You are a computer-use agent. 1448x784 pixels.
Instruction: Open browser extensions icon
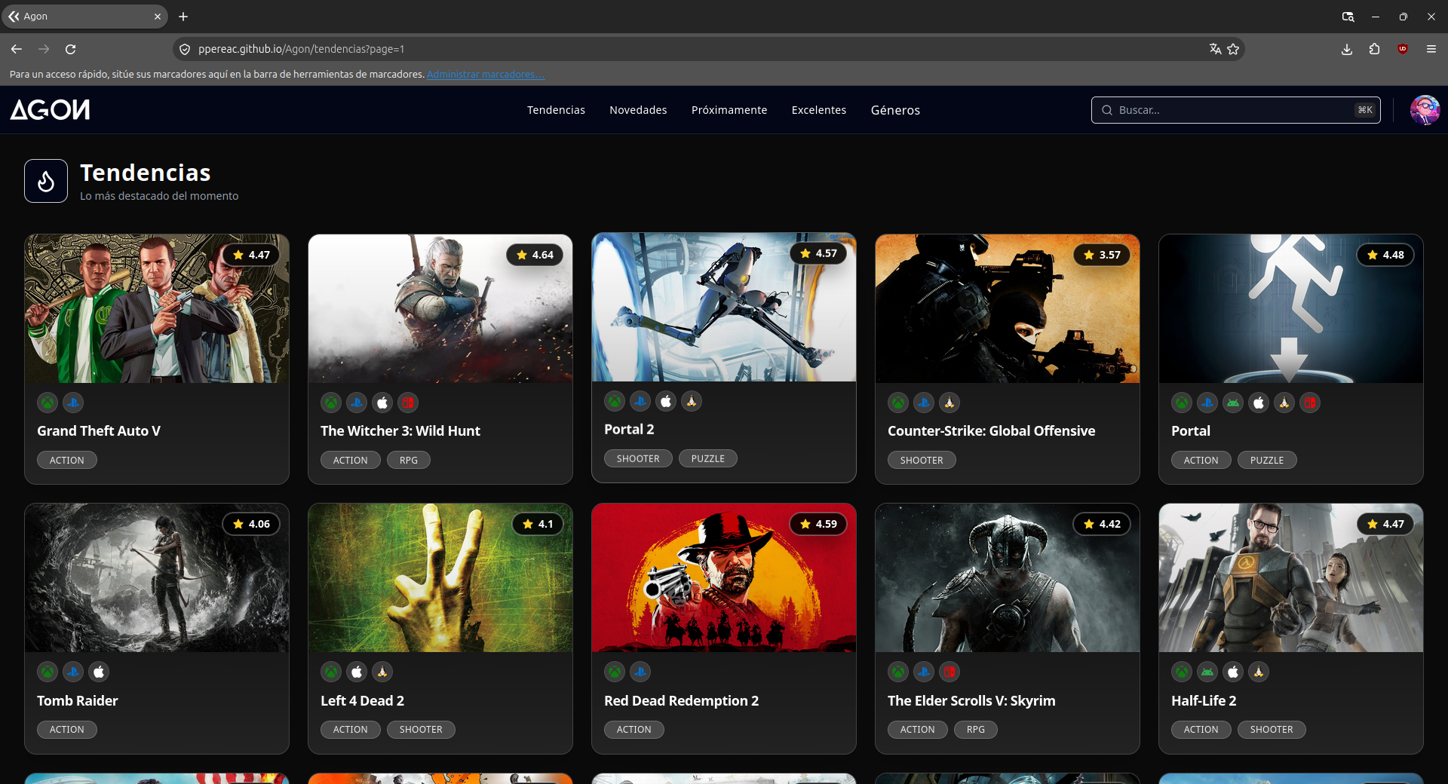[1374, 49]
